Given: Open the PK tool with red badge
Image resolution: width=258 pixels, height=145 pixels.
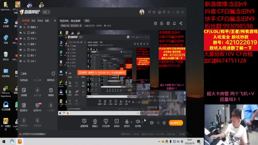Looking at the screenshot, I should (37, 107).
